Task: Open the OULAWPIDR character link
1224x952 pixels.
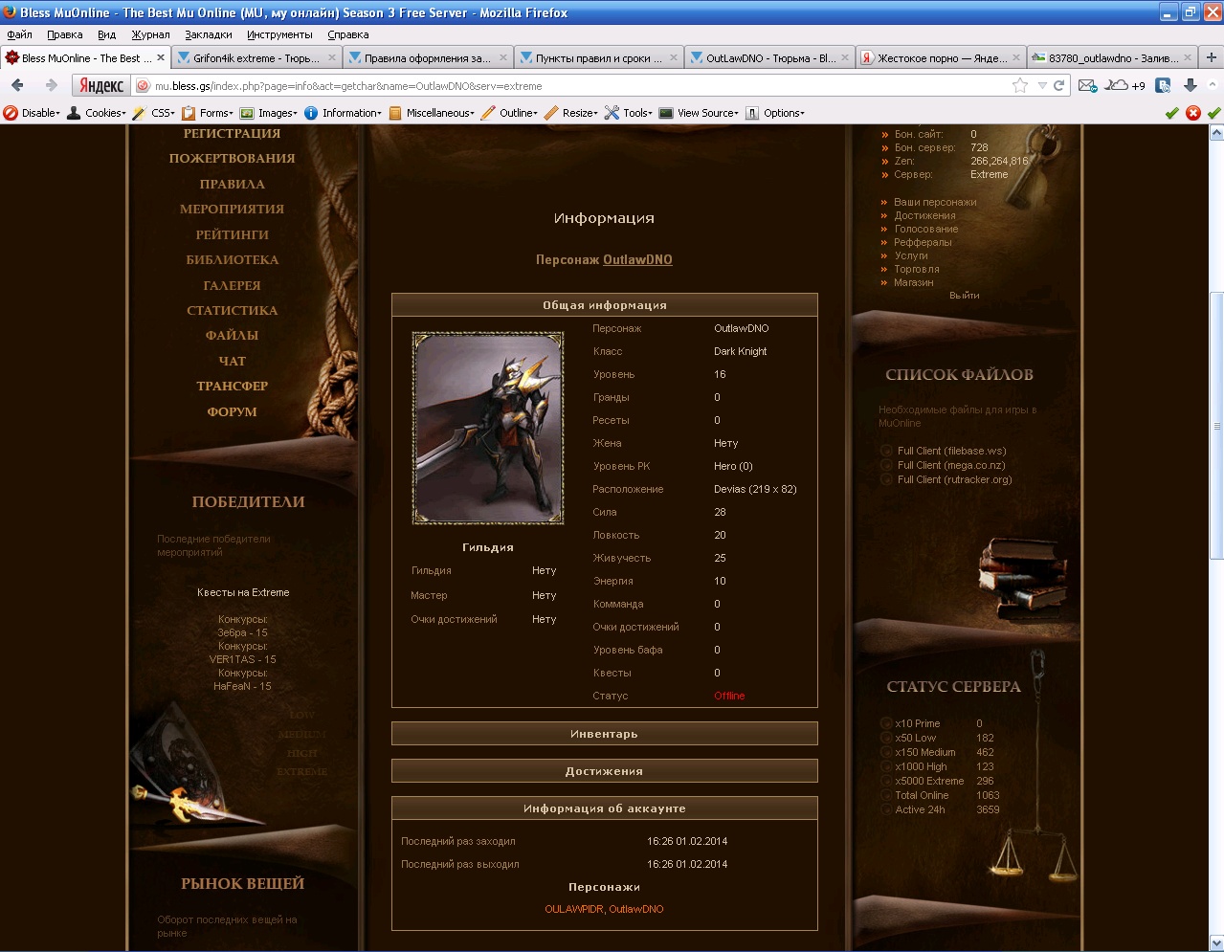Action: (x=574, y=909)
